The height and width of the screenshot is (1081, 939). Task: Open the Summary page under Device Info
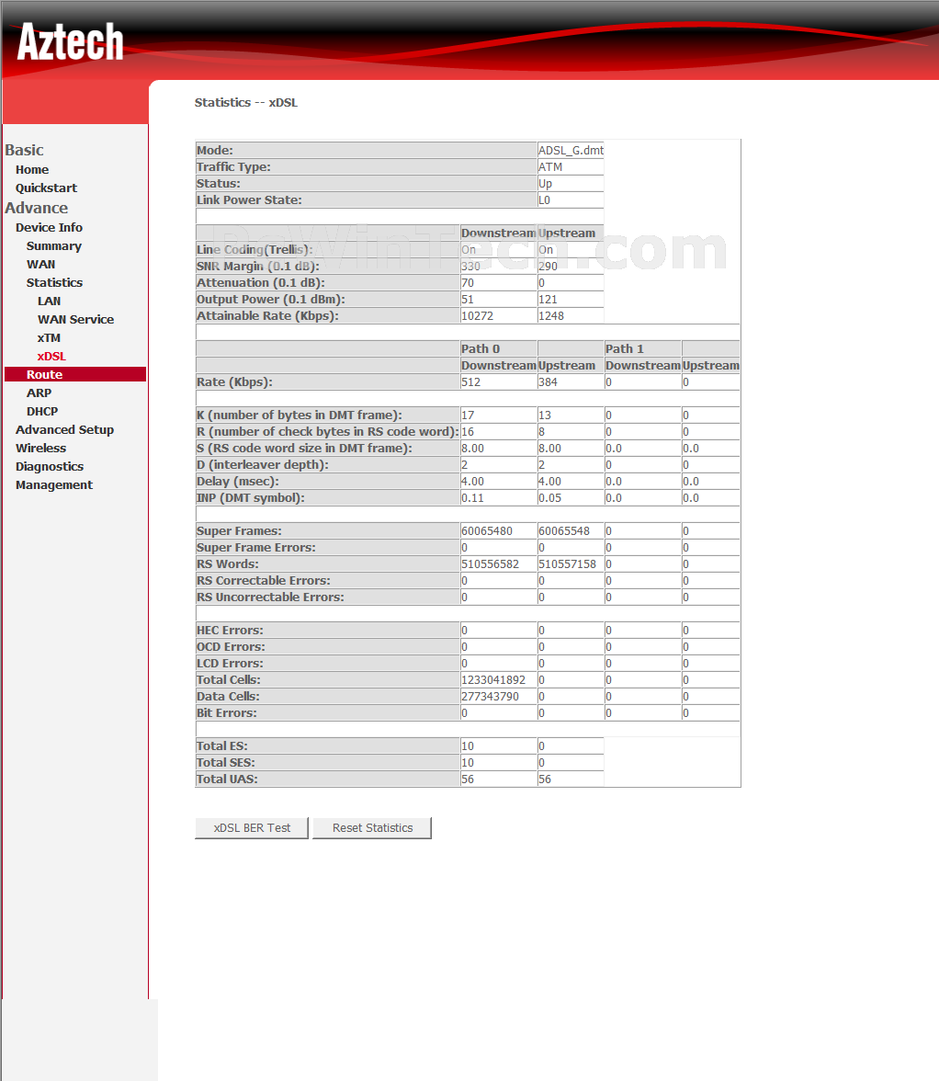[x=53, y=246]
